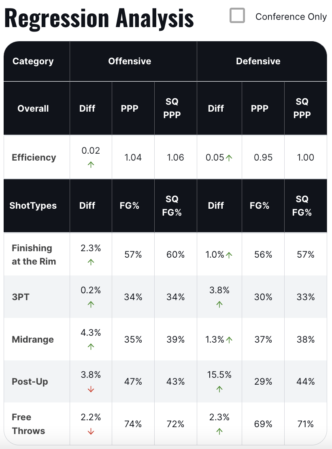Click green arrow beside defensive Midrange 1.3%
Viewport: 332px width, 449px height.
229,340
